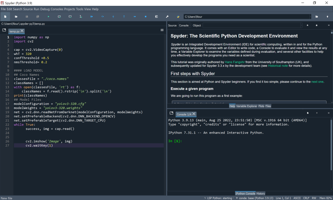The image size is (333, 200).
Task: Maximize the current pane
Action: (156, 17)
